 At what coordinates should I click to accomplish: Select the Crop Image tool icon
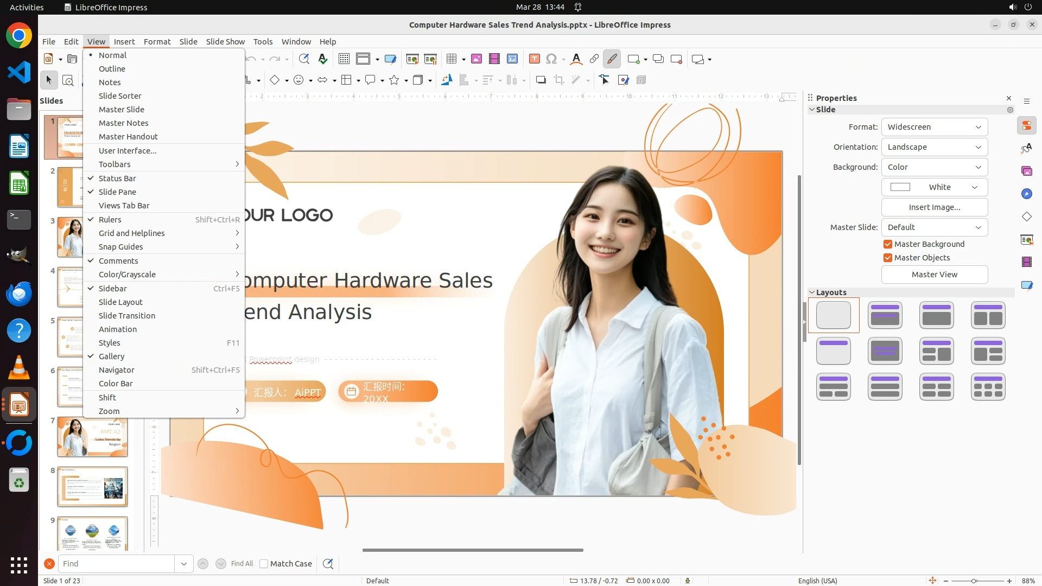pyautogui.click(x=559, y=80)
